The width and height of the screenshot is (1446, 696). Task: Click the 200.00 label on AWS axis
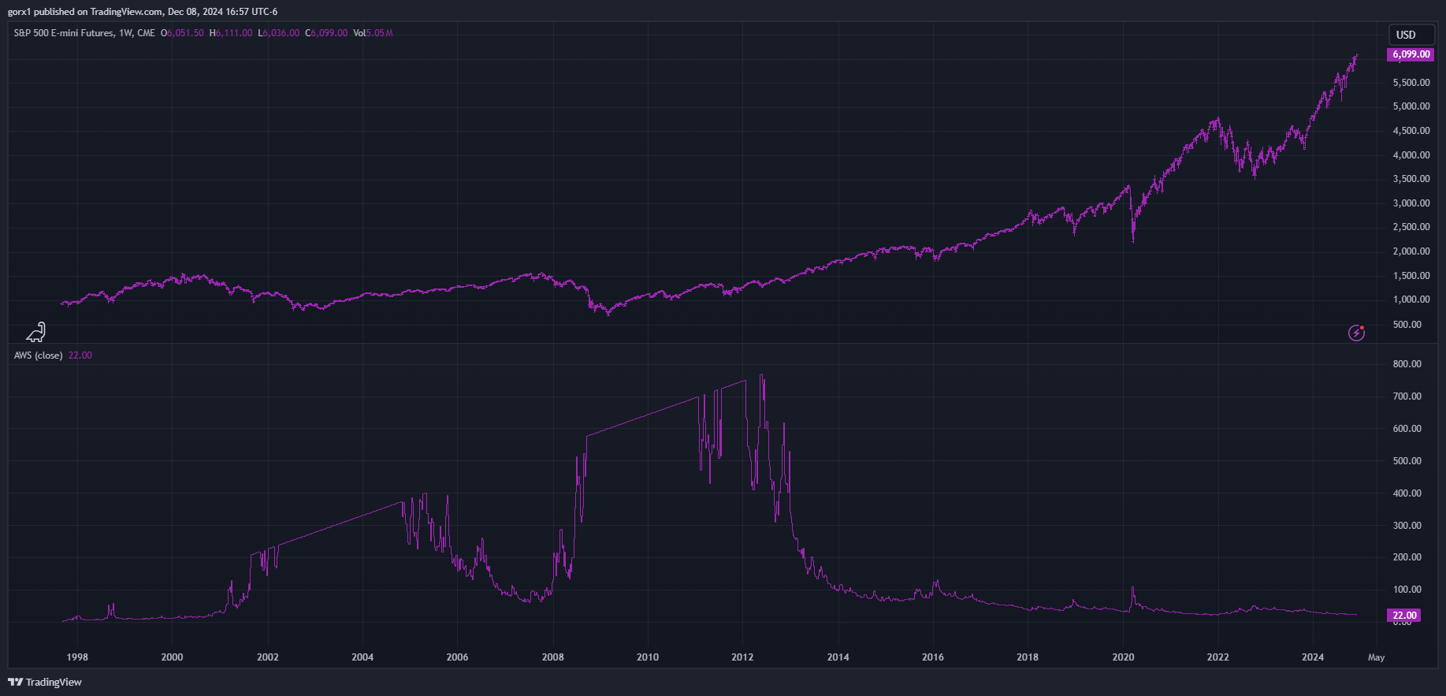[x=1407, y=557]
